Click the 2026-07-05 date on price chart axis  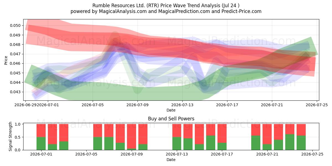(93, 105)
